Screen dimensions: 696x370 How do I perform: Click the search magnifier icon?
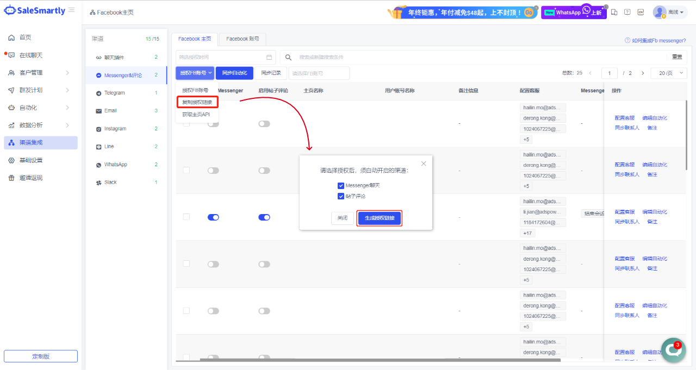click(289, 57)
